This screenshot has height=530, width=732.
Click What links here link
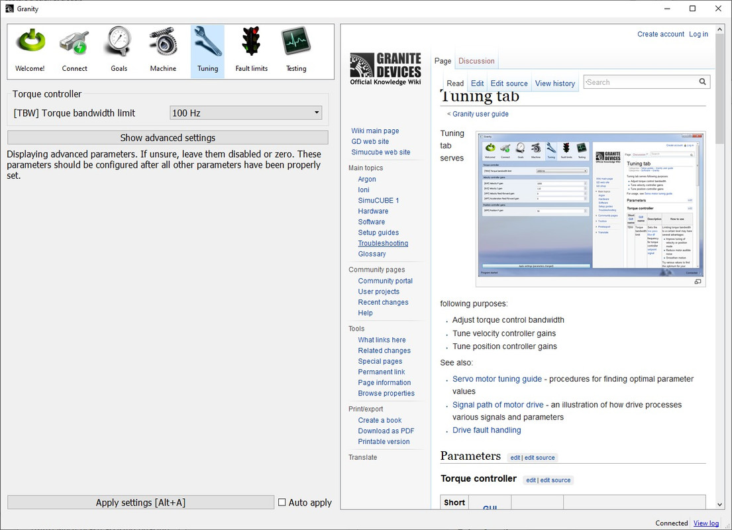point(382,340)
